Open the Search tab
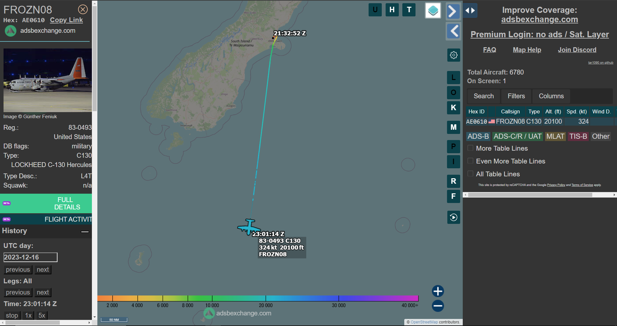Viewport: 617px width, 326px height. tap(484, 96)
